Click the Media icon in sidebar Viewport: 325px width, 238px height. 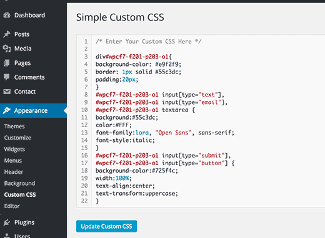point(7,49)
